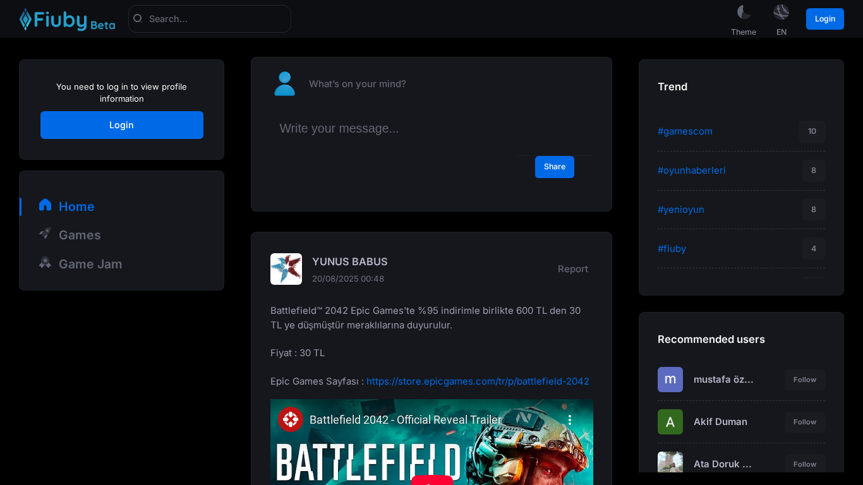Follow Ata Doruk
This screenshot has height=485, width=863.
805,464
